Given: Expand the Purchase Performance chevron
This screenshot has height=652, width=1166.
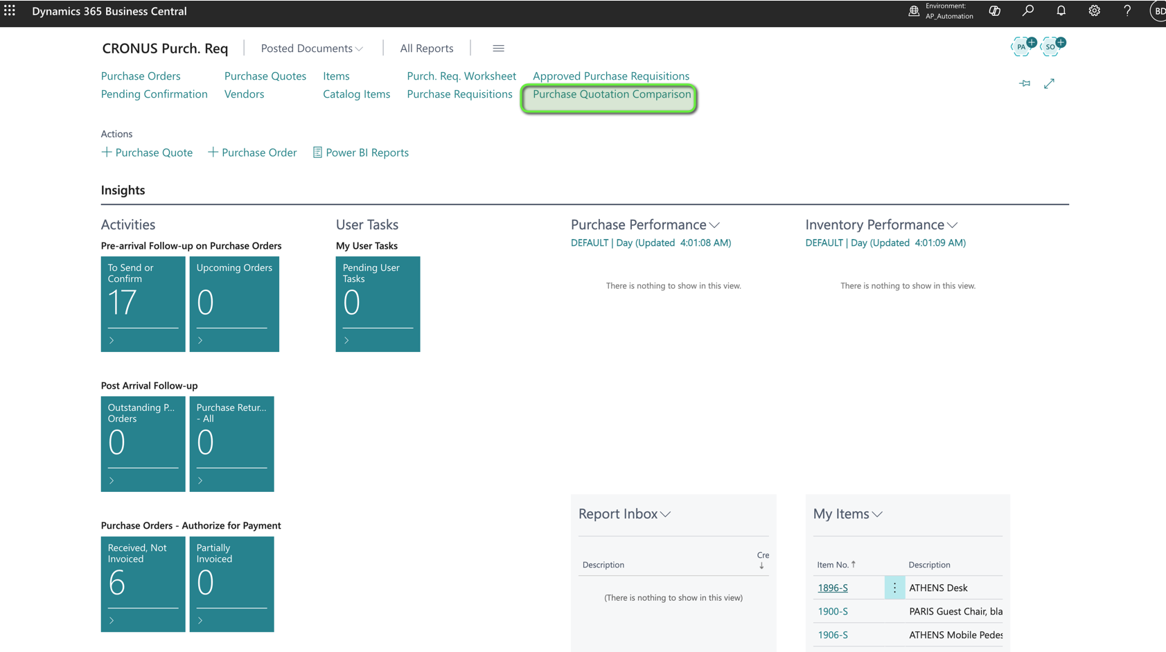Looking at the screenshot, I should click(715, 225).
